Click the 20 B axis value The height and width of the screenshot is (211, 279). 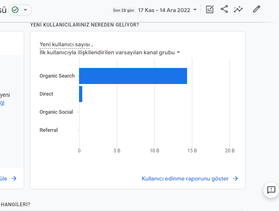[230, 151]
